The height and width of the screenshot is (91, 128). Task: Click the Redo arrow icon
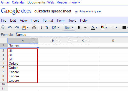17,27
